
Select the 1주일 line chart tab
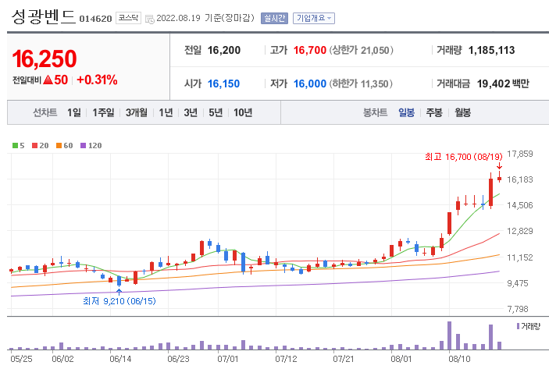103,112
